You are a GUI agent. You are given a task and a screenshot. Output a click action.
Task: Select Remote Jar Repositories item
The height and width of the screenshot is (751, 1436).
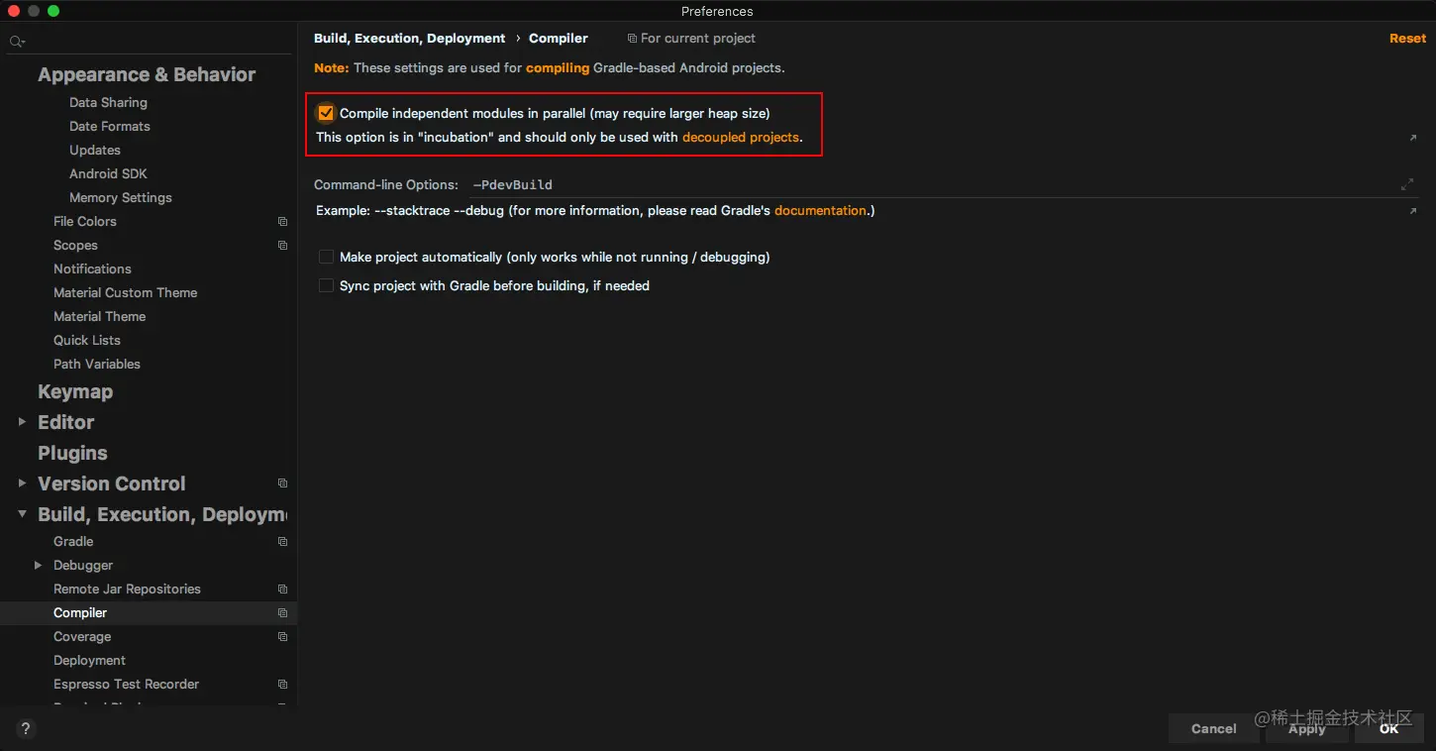pos(127,590)
